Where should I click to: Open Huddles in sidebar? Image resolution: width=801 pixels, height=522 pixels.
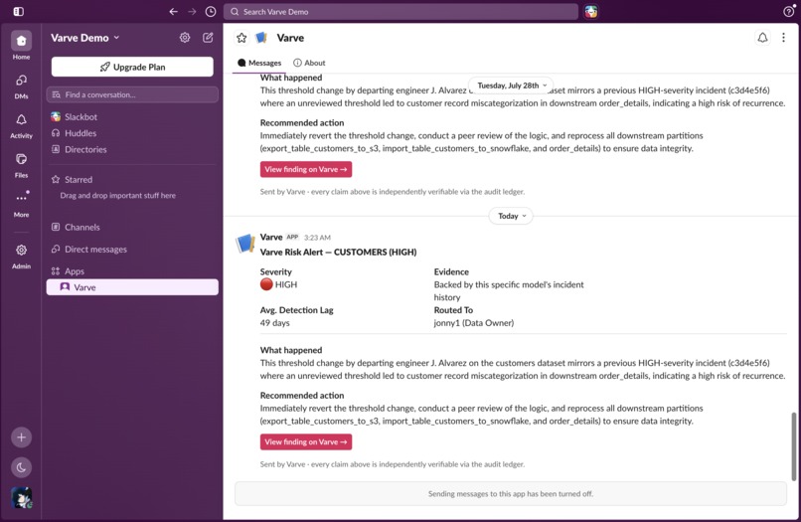(x=132, y=133)
